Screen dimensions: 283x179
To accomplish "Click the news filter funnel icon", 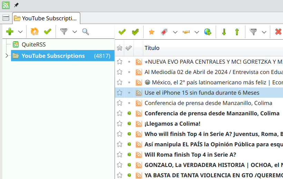I will tap(253, 32).
